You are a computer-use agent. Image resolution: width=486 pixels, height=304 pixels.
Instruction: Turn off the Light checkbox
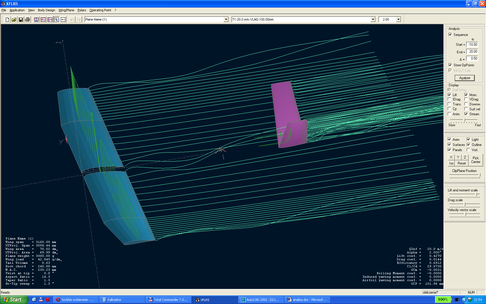pos(468,139)
